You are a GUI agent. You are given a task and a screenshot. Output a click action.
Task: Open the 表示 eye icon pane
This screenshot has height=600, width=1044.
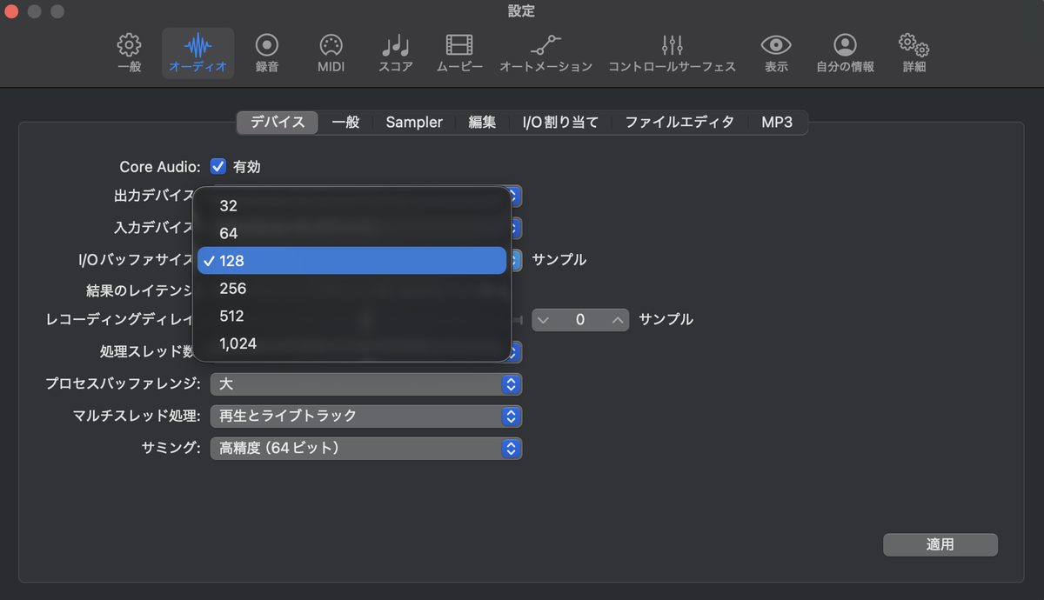(776, 53)
